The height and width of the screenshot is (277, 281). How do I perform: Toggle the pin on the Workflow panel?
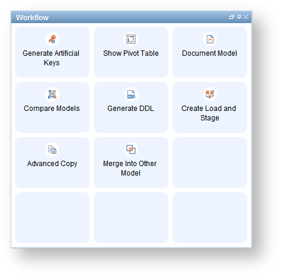pos(239,17)
